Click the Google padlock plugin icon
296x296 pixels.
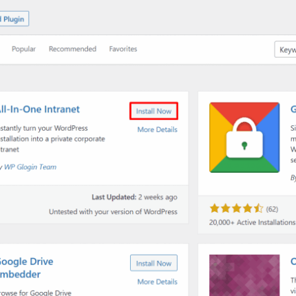coord(244,138)
